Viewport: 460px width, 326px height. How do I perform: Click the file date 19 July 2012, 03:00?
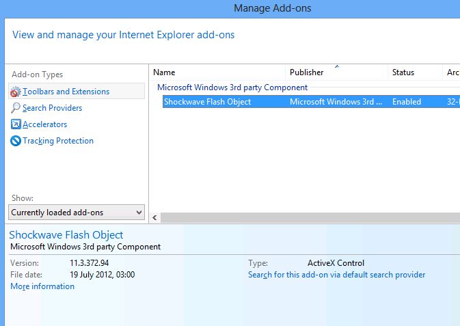[102, 275]
